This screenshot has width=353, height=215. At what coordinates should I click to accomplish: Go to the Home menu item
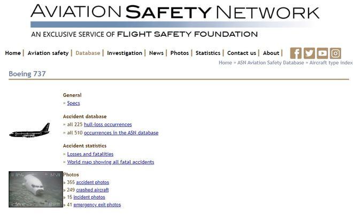13,53
